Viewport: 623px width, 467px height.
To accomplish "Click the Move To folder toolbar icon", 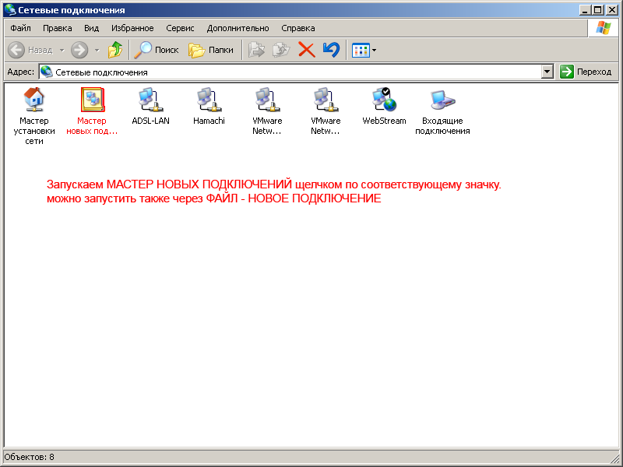I will pyautogui.click(x=257, y=50).
